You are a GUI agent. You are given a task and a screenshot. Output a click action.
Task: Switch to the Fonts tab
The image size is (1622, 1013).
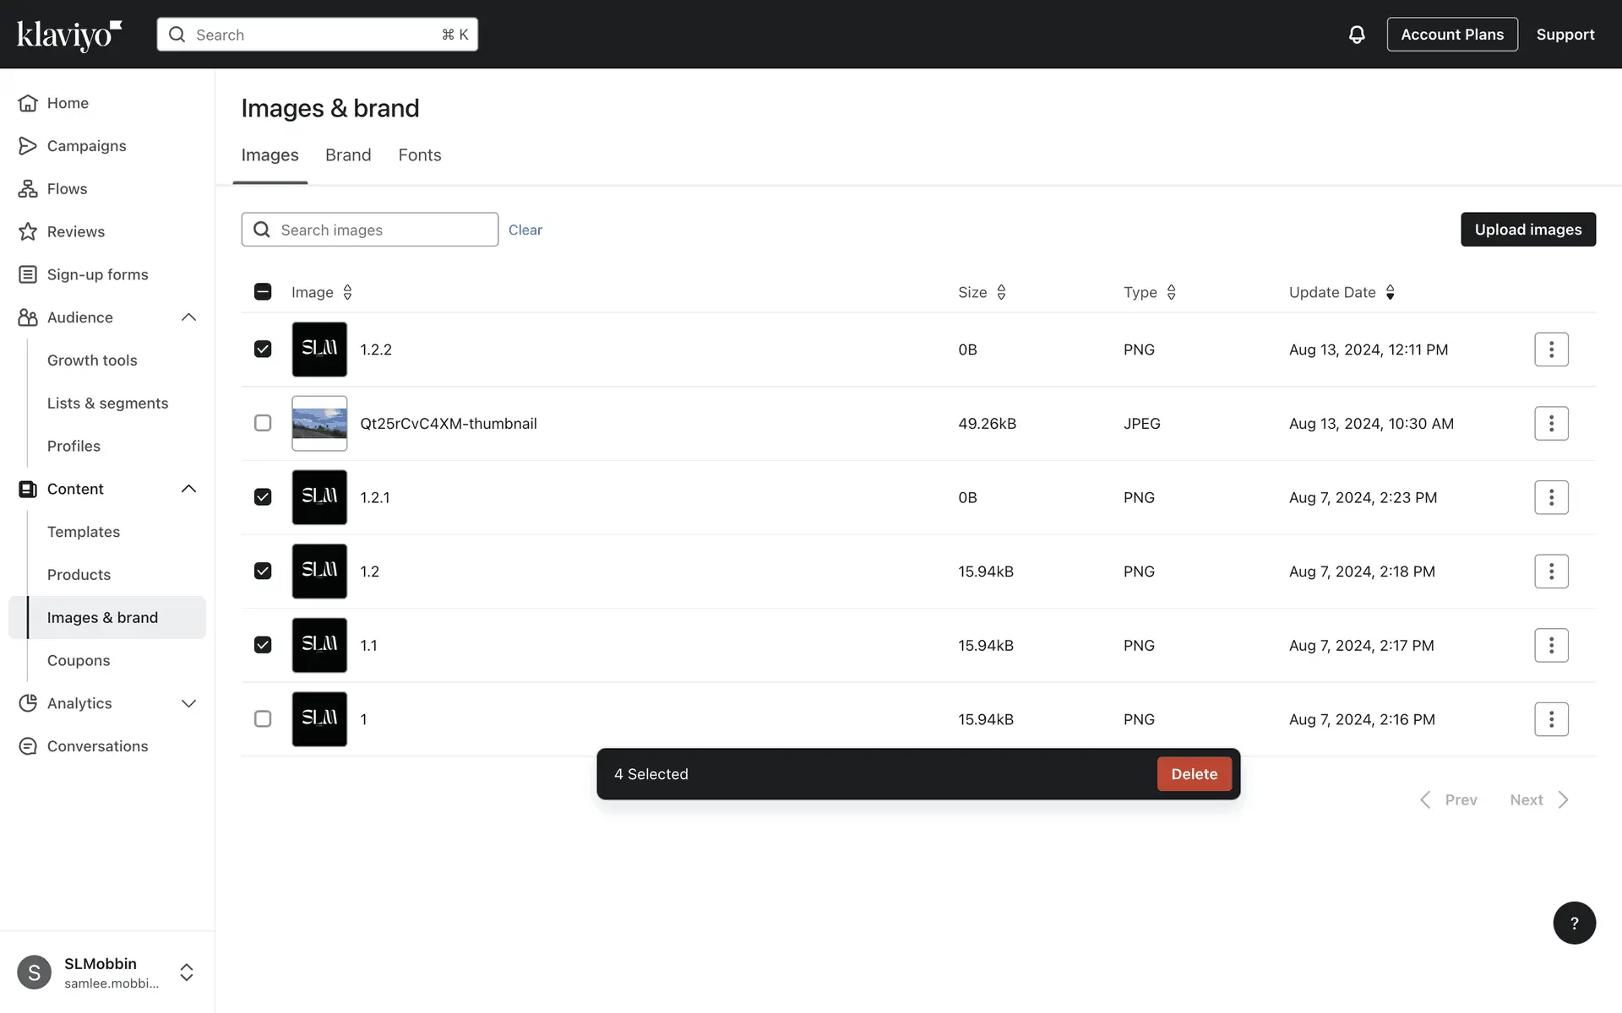pyautogui.click(x=419, y=155)
